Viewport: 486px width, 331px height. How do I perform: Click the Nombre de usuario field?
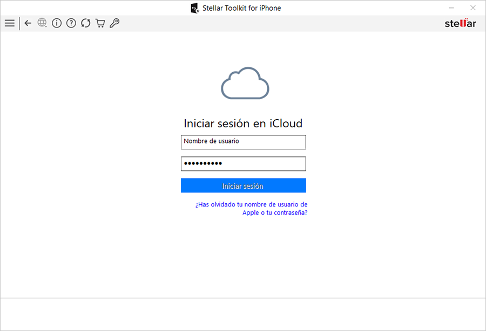coord(244,142)
